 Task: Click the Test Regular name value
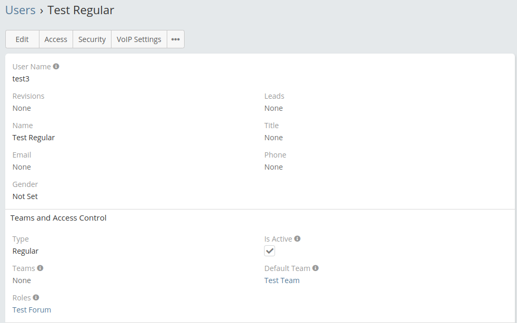34,138
